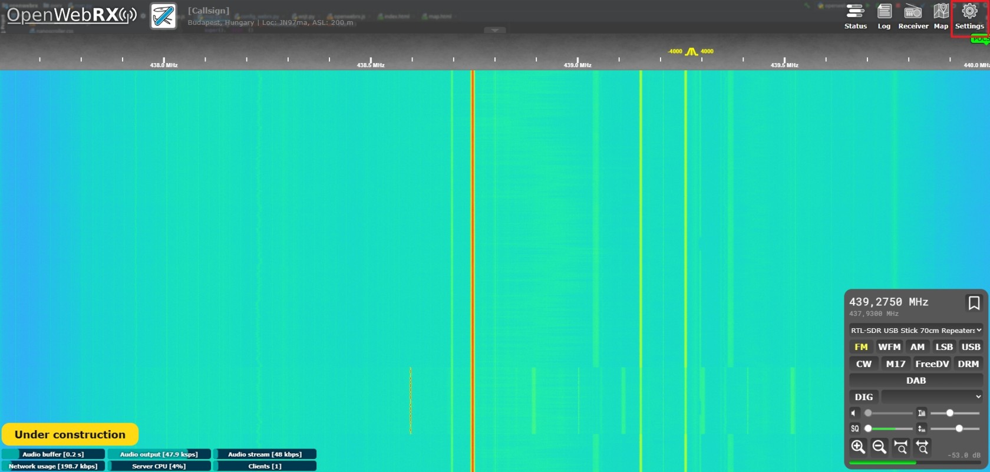Select USB demodulator mode
This screenshot has width=990, height=472.
click(971, 347)
